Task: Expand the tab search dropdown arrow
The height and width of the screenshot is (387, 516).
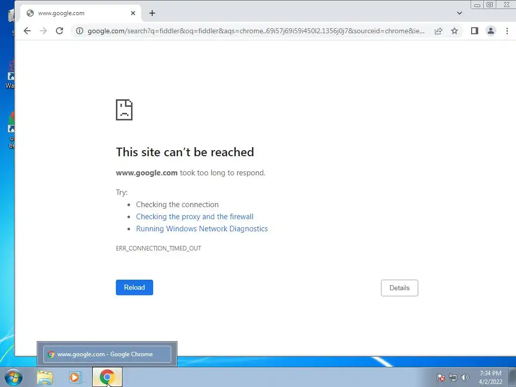Action: [x=460, y=13]
